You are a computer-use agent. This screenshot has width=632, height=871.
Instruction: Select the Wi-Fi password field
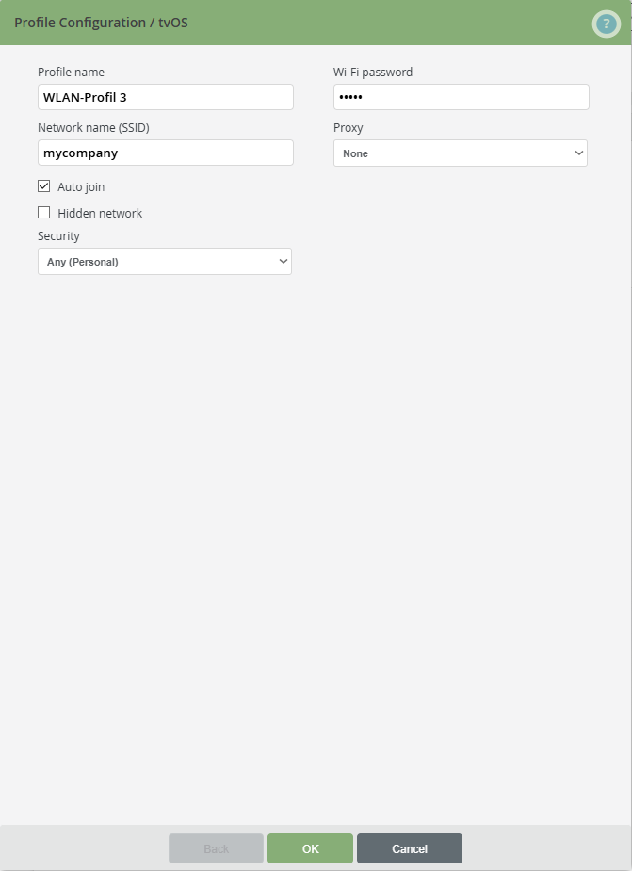(x=461, y=96)
